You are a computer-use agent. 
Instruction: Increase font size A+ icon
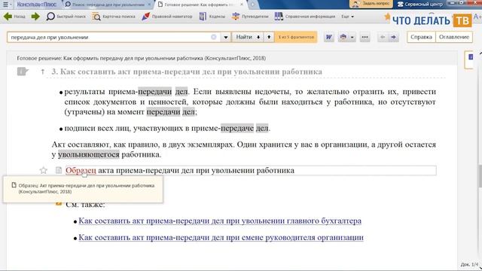point(477,17)
